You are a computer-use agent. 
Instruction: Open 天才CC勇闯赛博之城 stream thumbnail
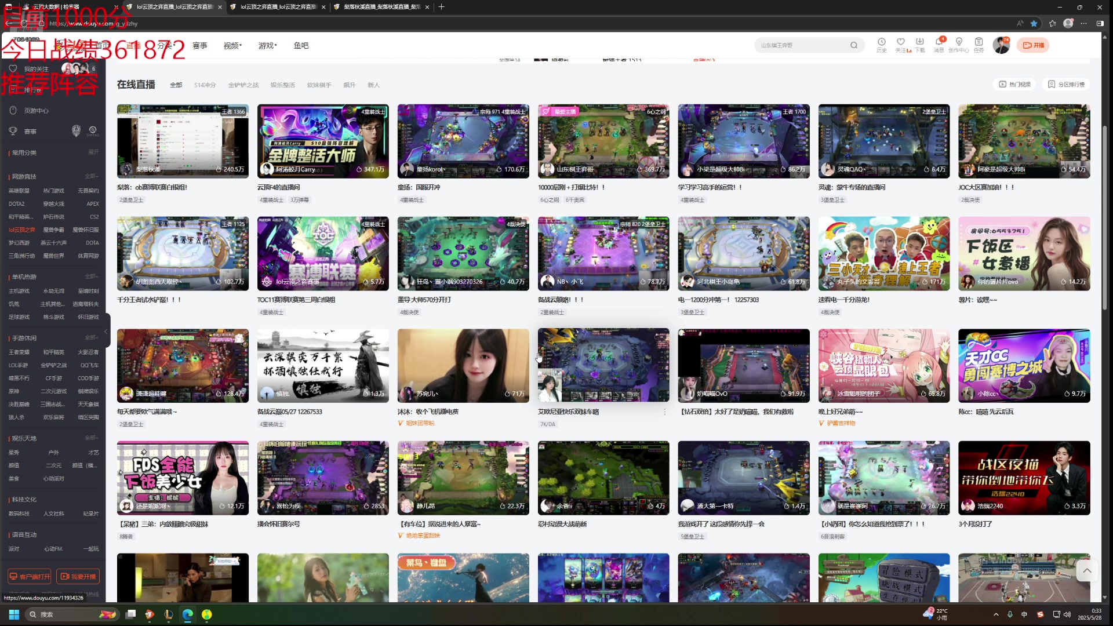pyautogui.click(x=1024, y=366)
